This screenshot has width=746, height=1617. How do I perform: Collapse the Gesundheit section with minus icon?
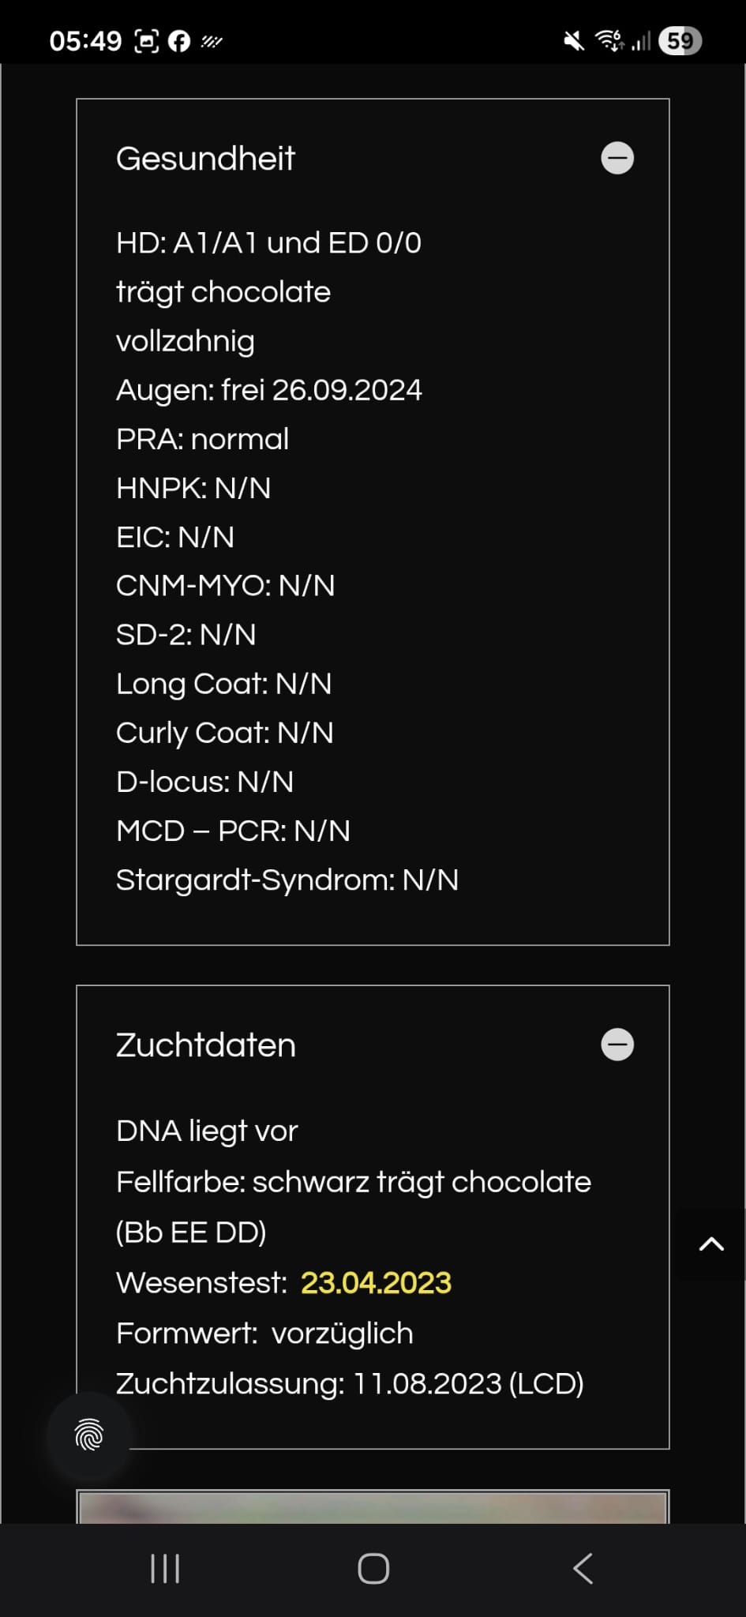(617, 158)
